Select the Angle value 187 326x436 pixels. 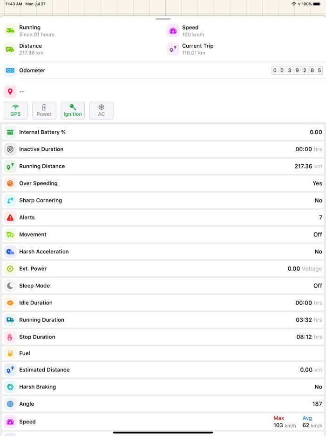pos(317,404)
